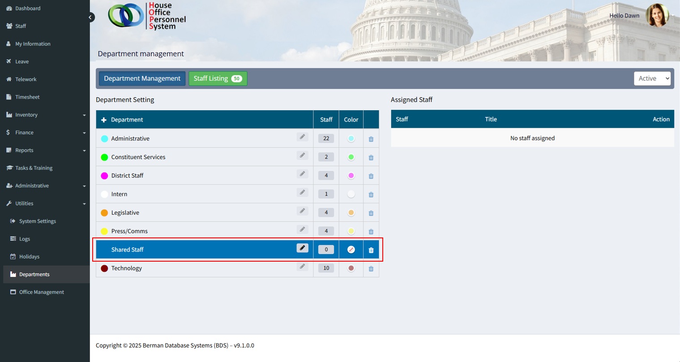Collapse the sidebar with the arrow icon
This screenshot has width=680, height=362.
tap(90, 17)
